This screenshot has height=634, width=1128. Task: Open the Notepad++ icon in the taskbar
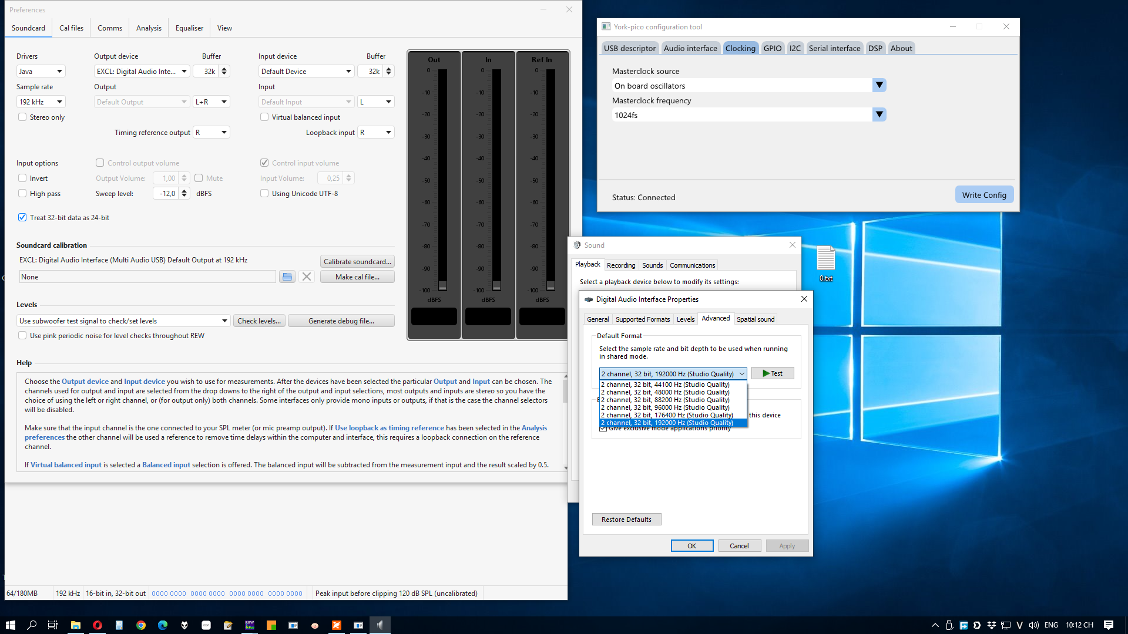coord(228,625)
